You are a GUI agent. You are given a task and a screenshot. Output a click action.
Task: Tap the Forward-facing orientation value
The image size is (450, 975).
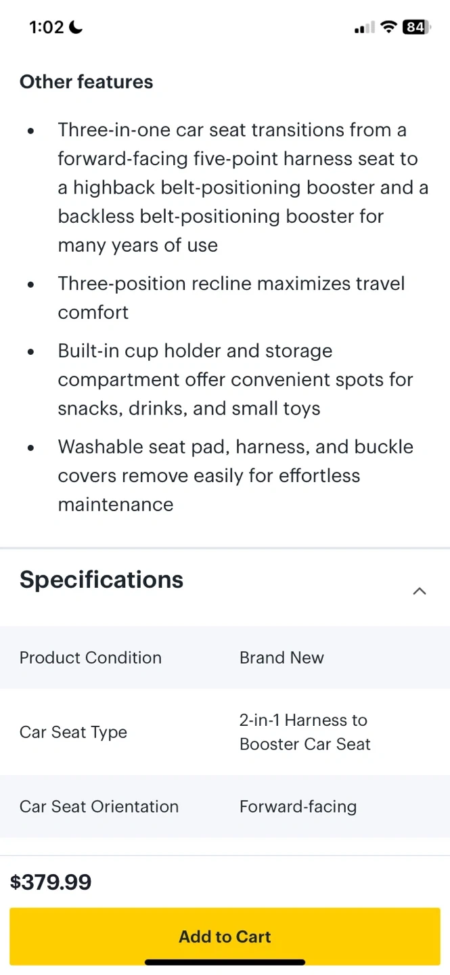point(298,806)
